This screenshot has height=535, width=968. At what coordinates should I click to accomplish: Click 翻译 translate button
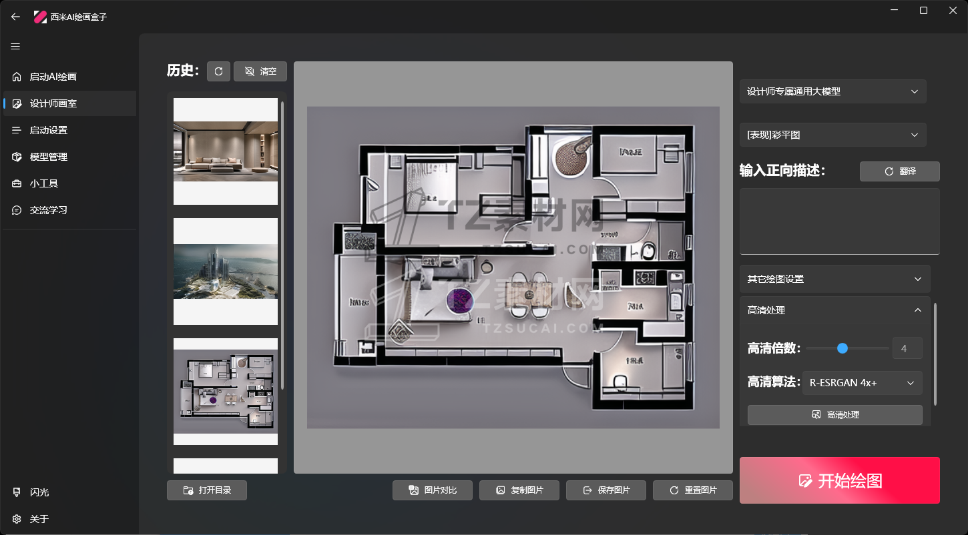pyautogui.click(x=900, y=171)
